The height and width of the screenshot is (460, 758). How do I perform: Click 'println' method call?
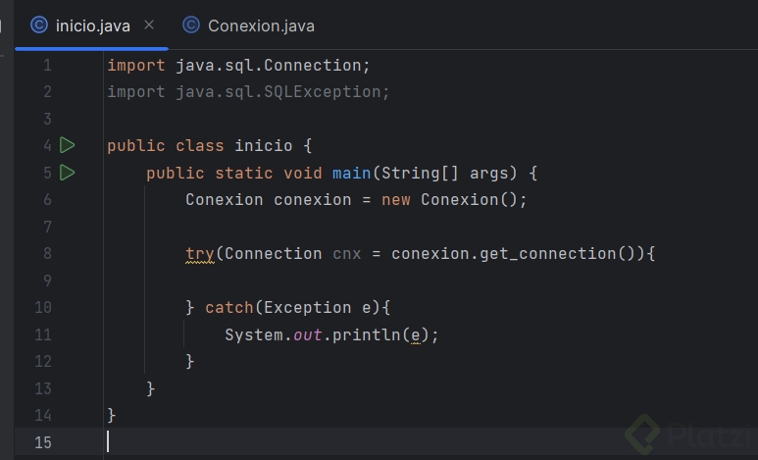point(367,334)
